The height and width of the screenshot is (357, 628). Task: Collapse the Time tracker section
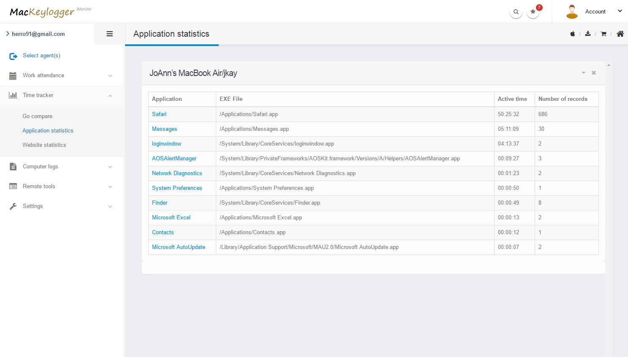pos(61,95)
